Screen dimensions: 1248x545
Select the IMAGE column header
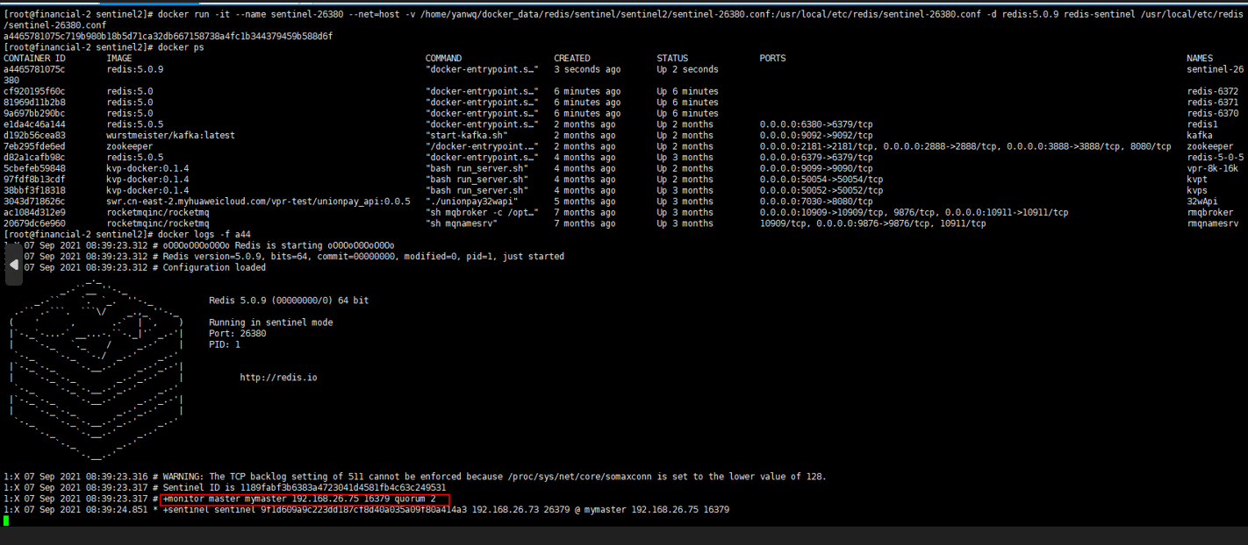[119, 59]
